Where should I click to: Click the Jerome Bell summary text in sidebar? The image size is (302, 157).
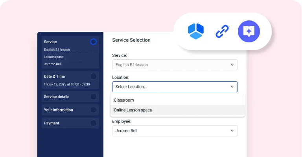[x=53, y=64]
